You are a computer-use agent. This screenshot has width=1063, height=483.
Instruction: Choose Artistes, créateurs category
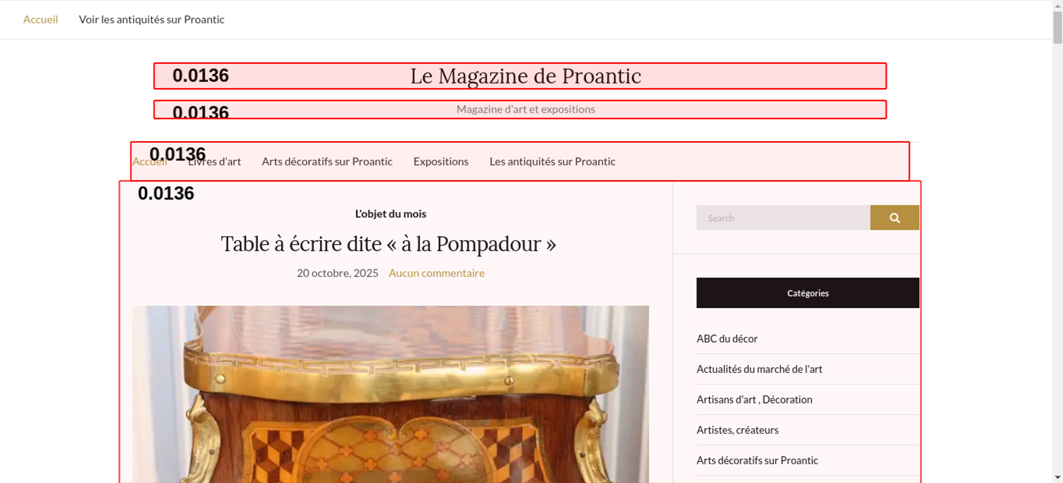pos(737,430)
